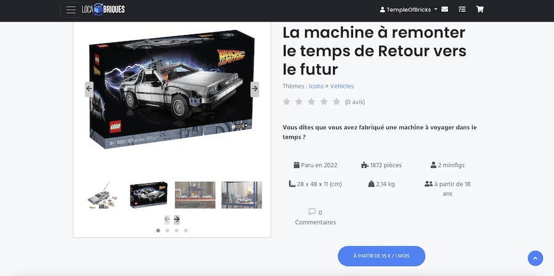Expand the TempleOfBricks account dropdown
Screen dimensions: 554x276
click(x=409, y=10)
